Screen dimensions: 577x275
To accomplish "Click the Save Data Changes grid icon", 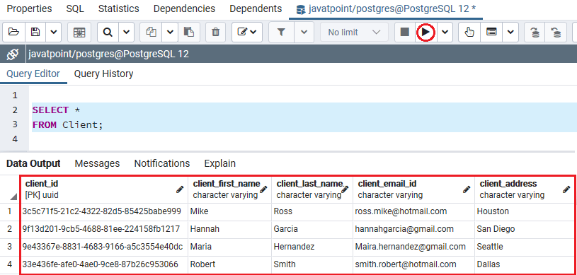I will 79,33.
